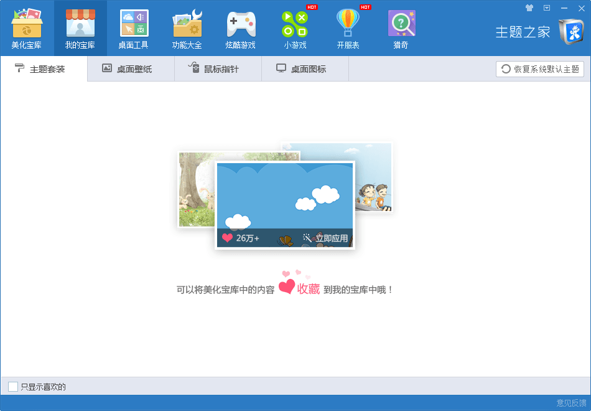591x411 pixels.
Task: Enable the 只显示喜欢的 checkbox
Action: [x=13, y=387]
